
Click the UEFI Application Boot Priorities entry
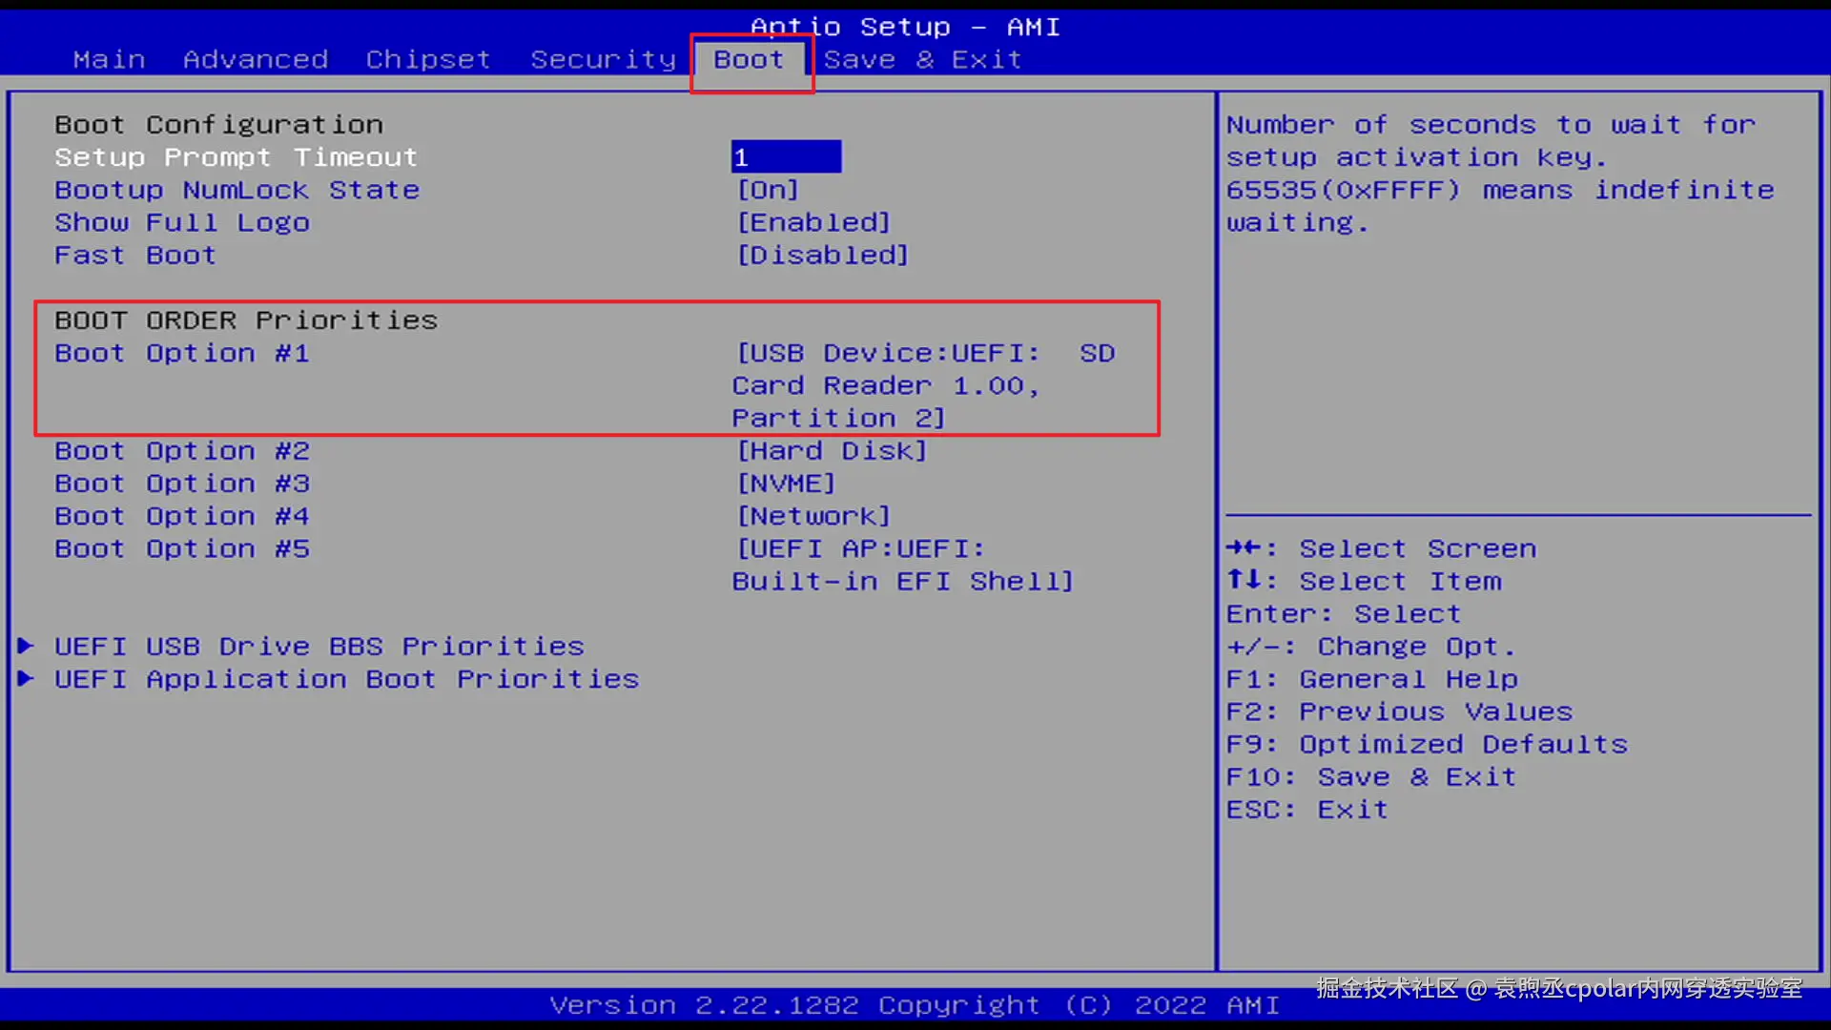(x=346, y=678)
